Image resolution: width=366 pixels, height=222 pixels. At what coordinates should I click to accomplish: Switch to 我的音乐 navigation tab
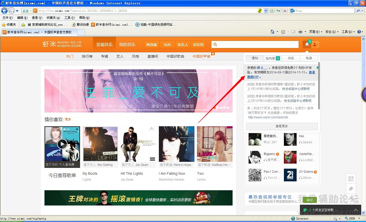click(x=127, y=44)
